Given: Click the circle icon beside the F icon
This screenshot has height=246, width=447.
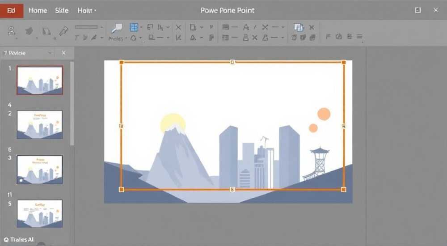Looking at the screenshot, I should click(339, 37).
